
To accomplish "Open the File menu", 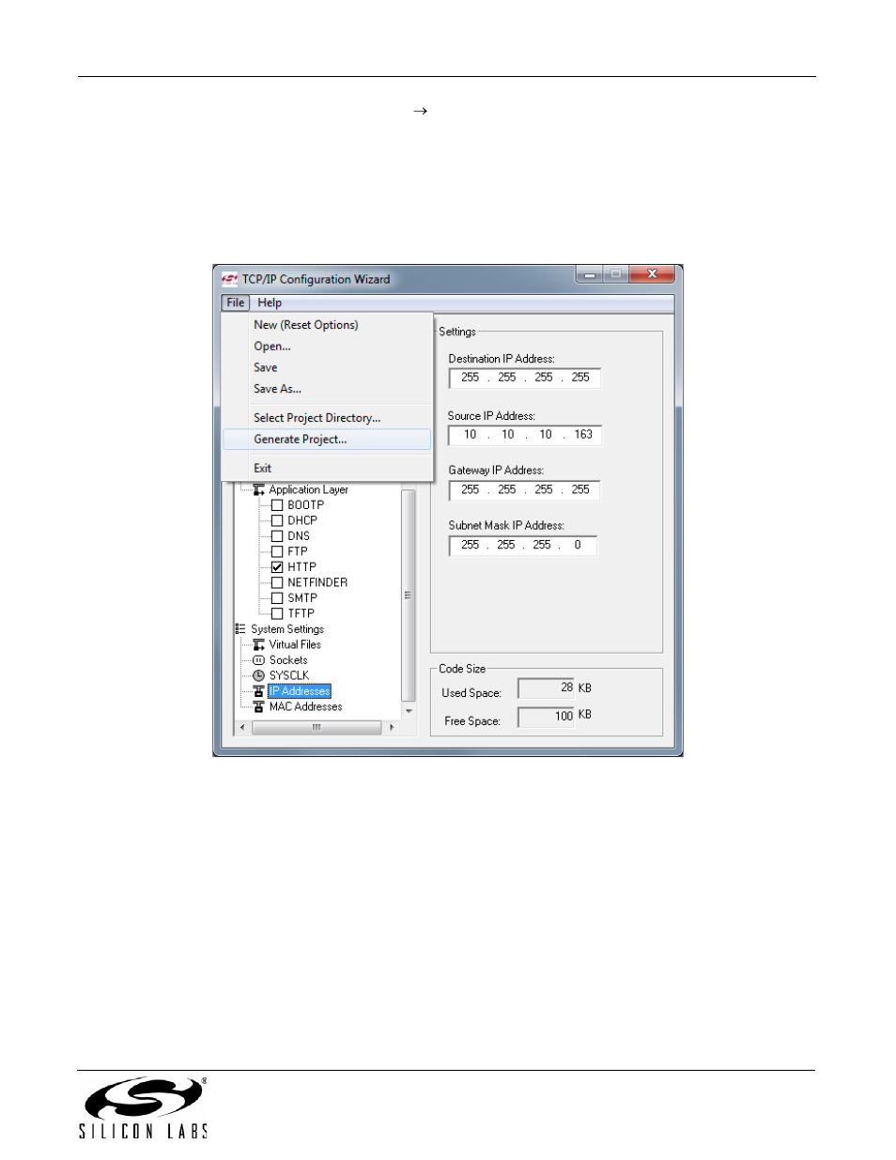I will coord(236,302).
